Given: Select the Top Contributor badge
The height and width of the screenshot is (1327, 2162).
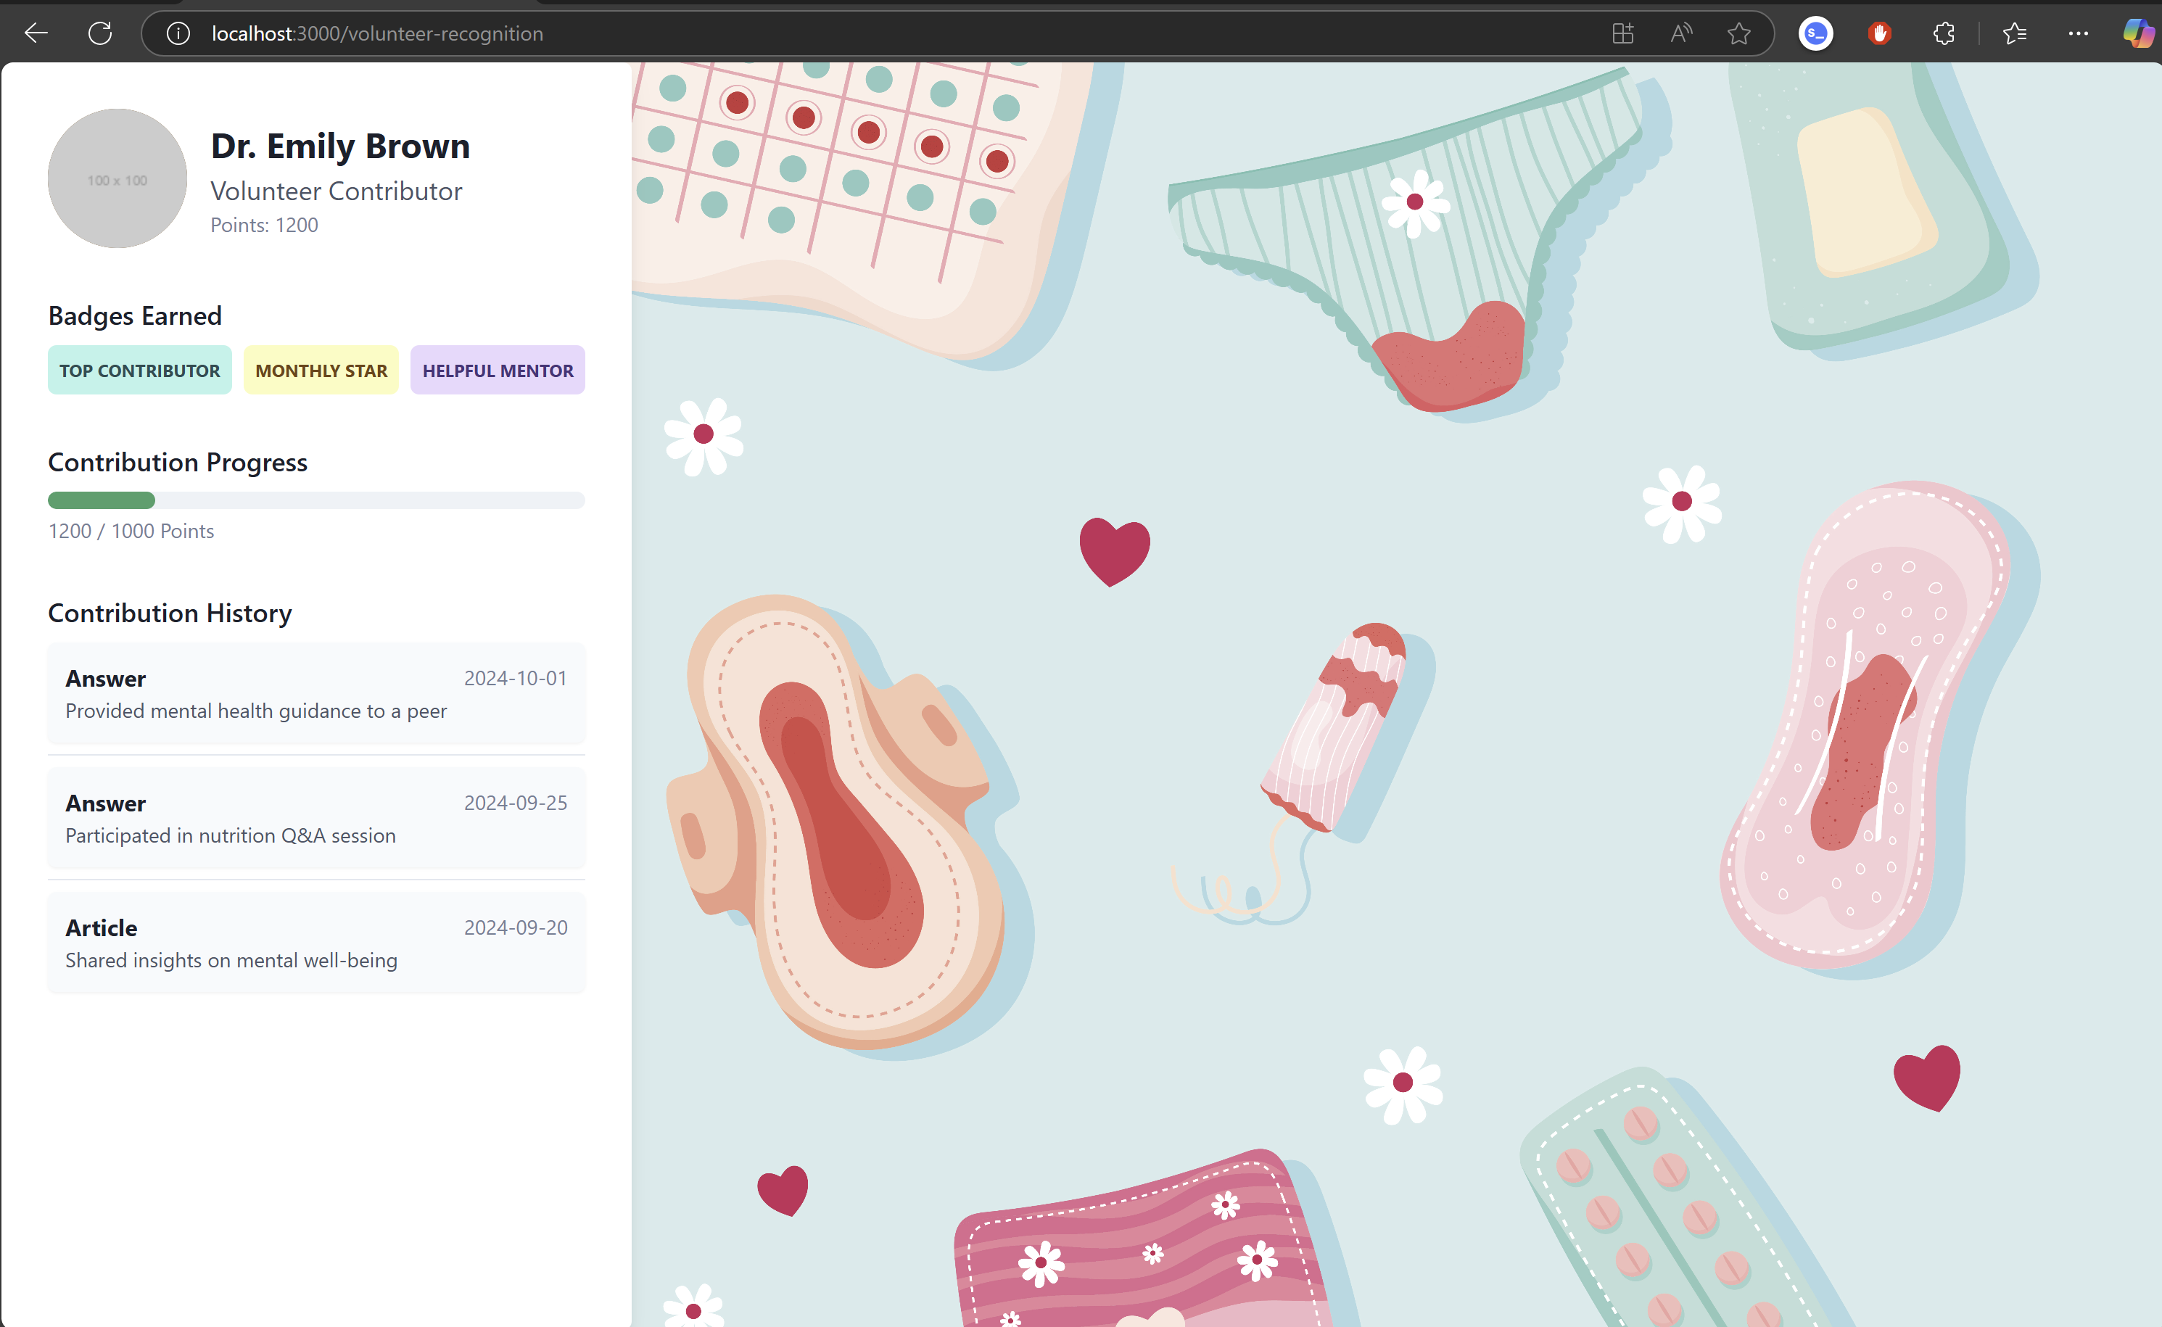Looking at the screenshot, I should [139, 371].
